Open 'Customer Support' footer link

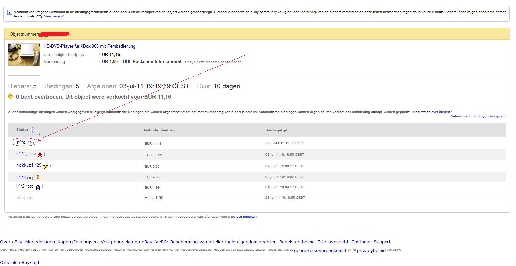tap(371, 242)
